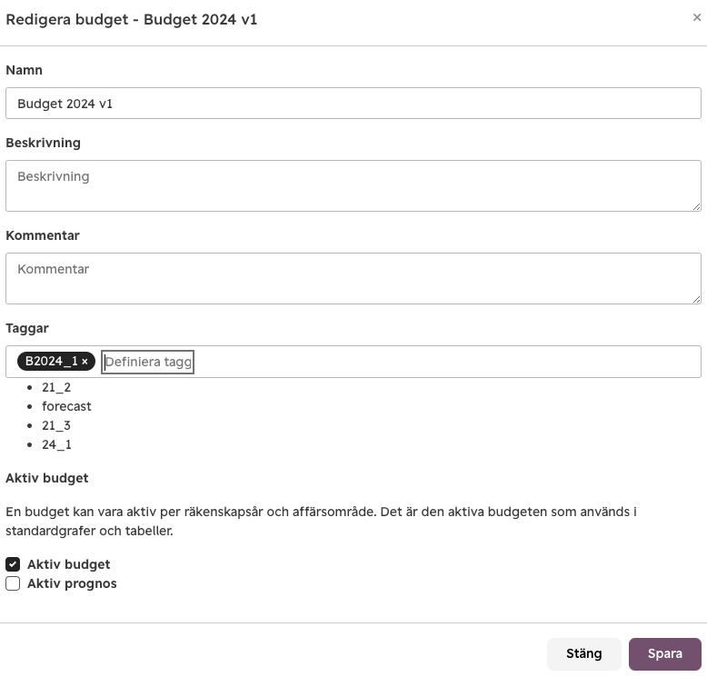Save changes with the Spara button
The height and width of the screenshot is (677, 707).
pyautogui.click(x=665, y=654)
